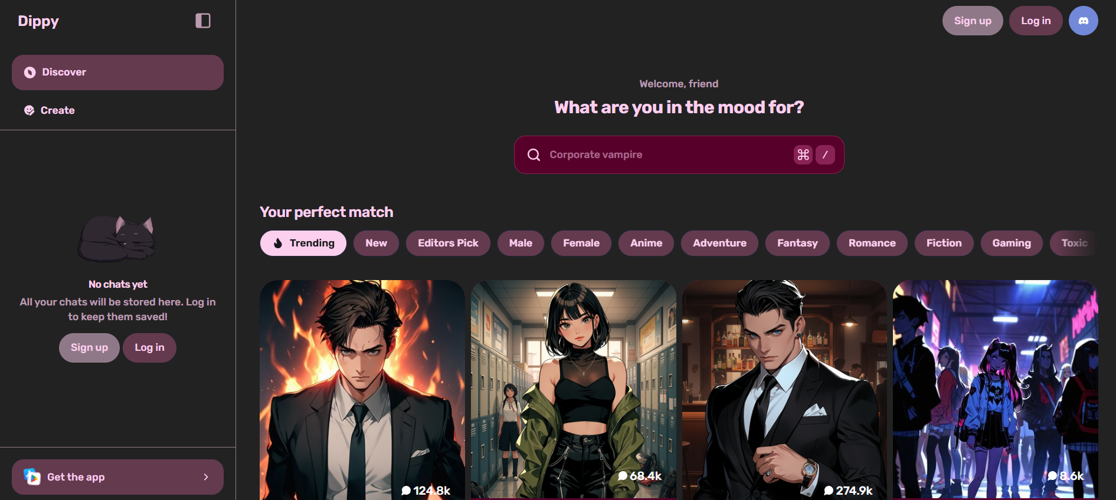Click Sign up in top bar

(973, 21)
